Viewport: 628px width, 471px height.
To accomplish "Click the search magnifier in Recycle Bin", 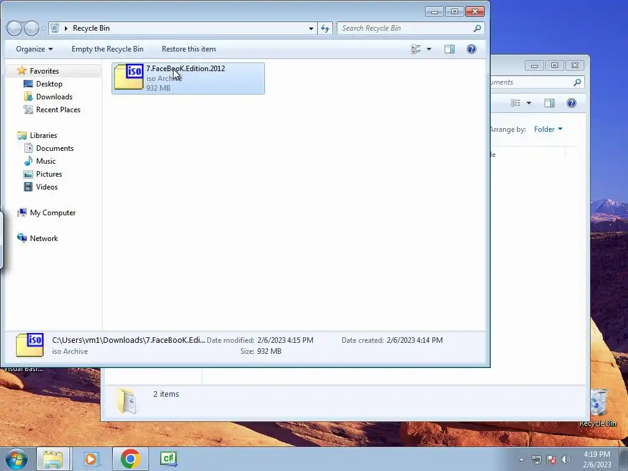I will pos(477,28).
